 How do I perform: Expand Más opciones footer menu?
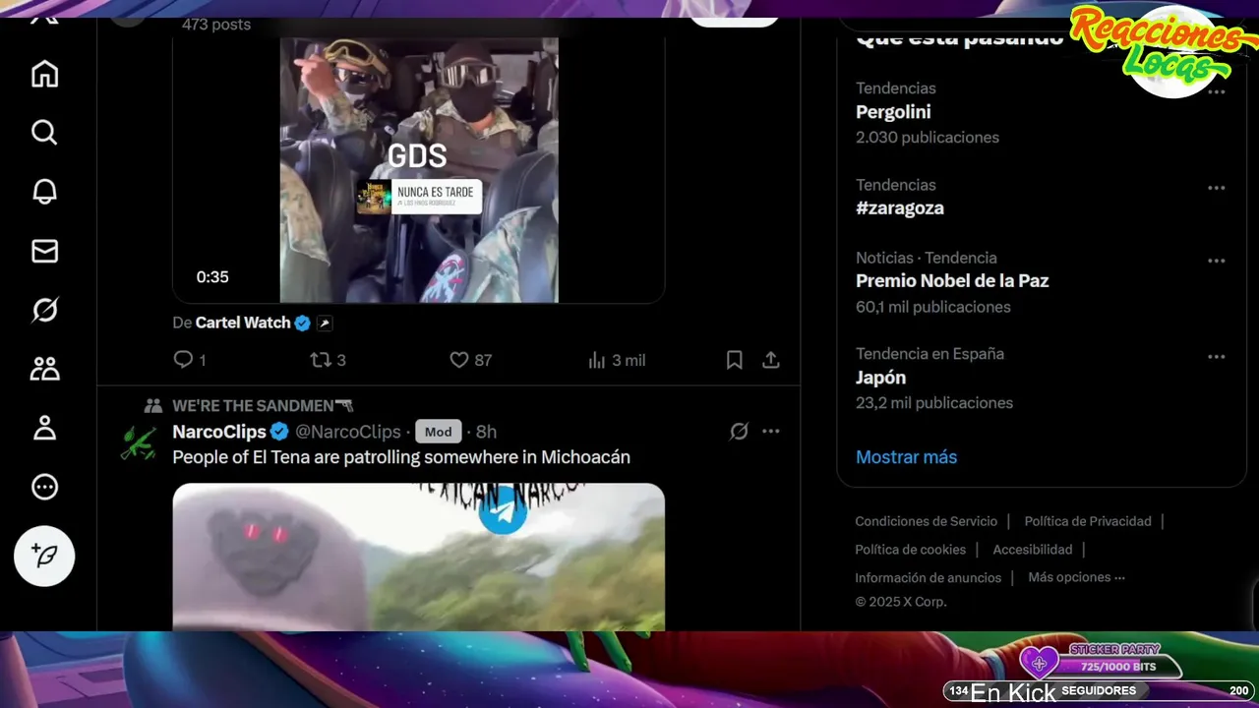pyautogui.click(x=1076, y=577)
